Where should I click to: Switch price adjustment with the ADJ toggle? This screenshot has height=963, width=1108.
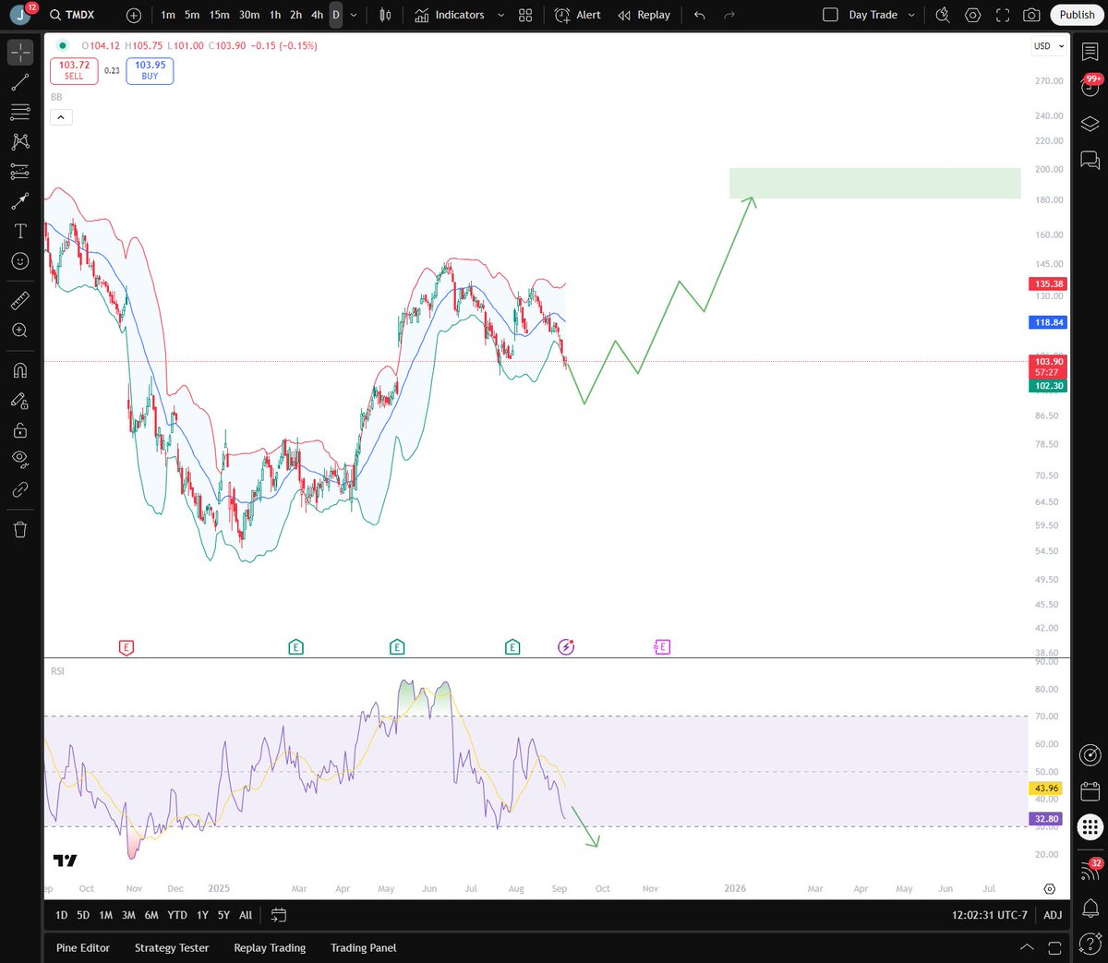pos(1053,915)
